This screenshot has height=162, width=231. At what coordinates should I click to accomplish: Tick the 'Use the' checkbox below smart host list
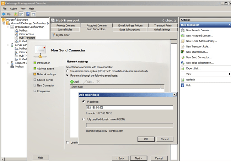(x=68, y=142)
